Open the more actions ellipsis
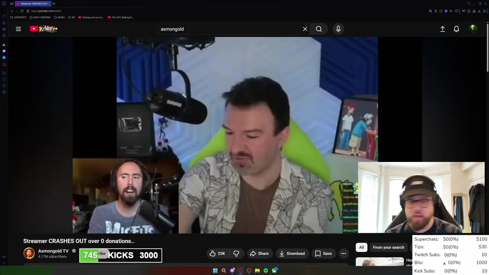Viewport: 489px width, 275px height. pyautogui.click(x=343, y=253)
